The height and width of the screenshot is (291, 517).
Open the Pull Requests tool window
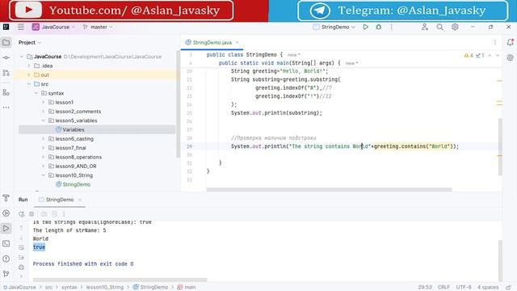click(6, 73)
